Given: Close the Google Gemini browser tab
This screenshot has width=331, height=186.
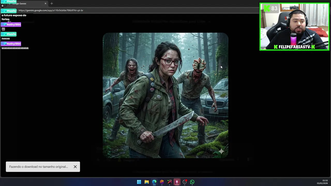Looking at the screenshot, I should (46, 3).
